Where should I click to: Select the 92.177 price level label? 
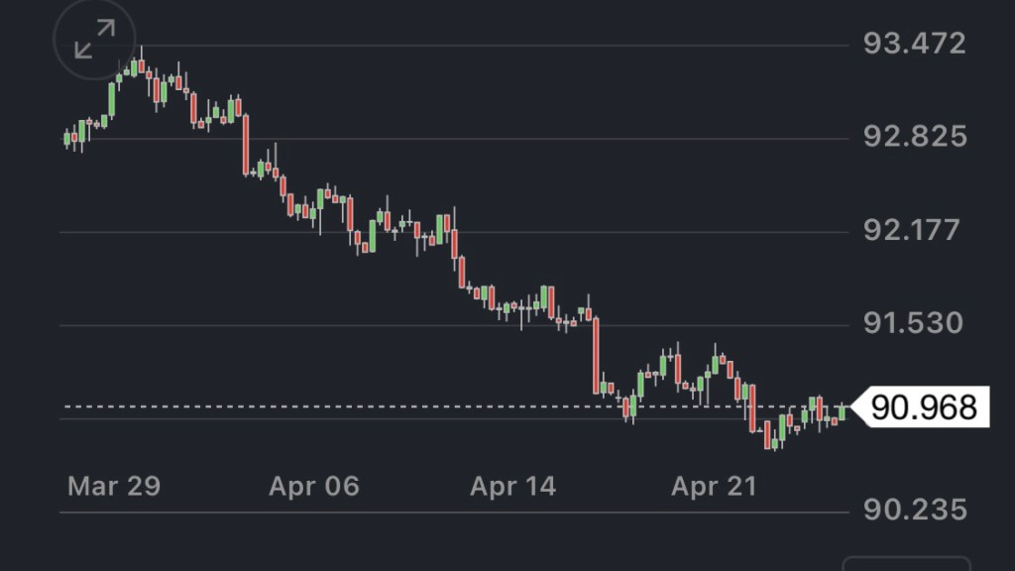914,231
